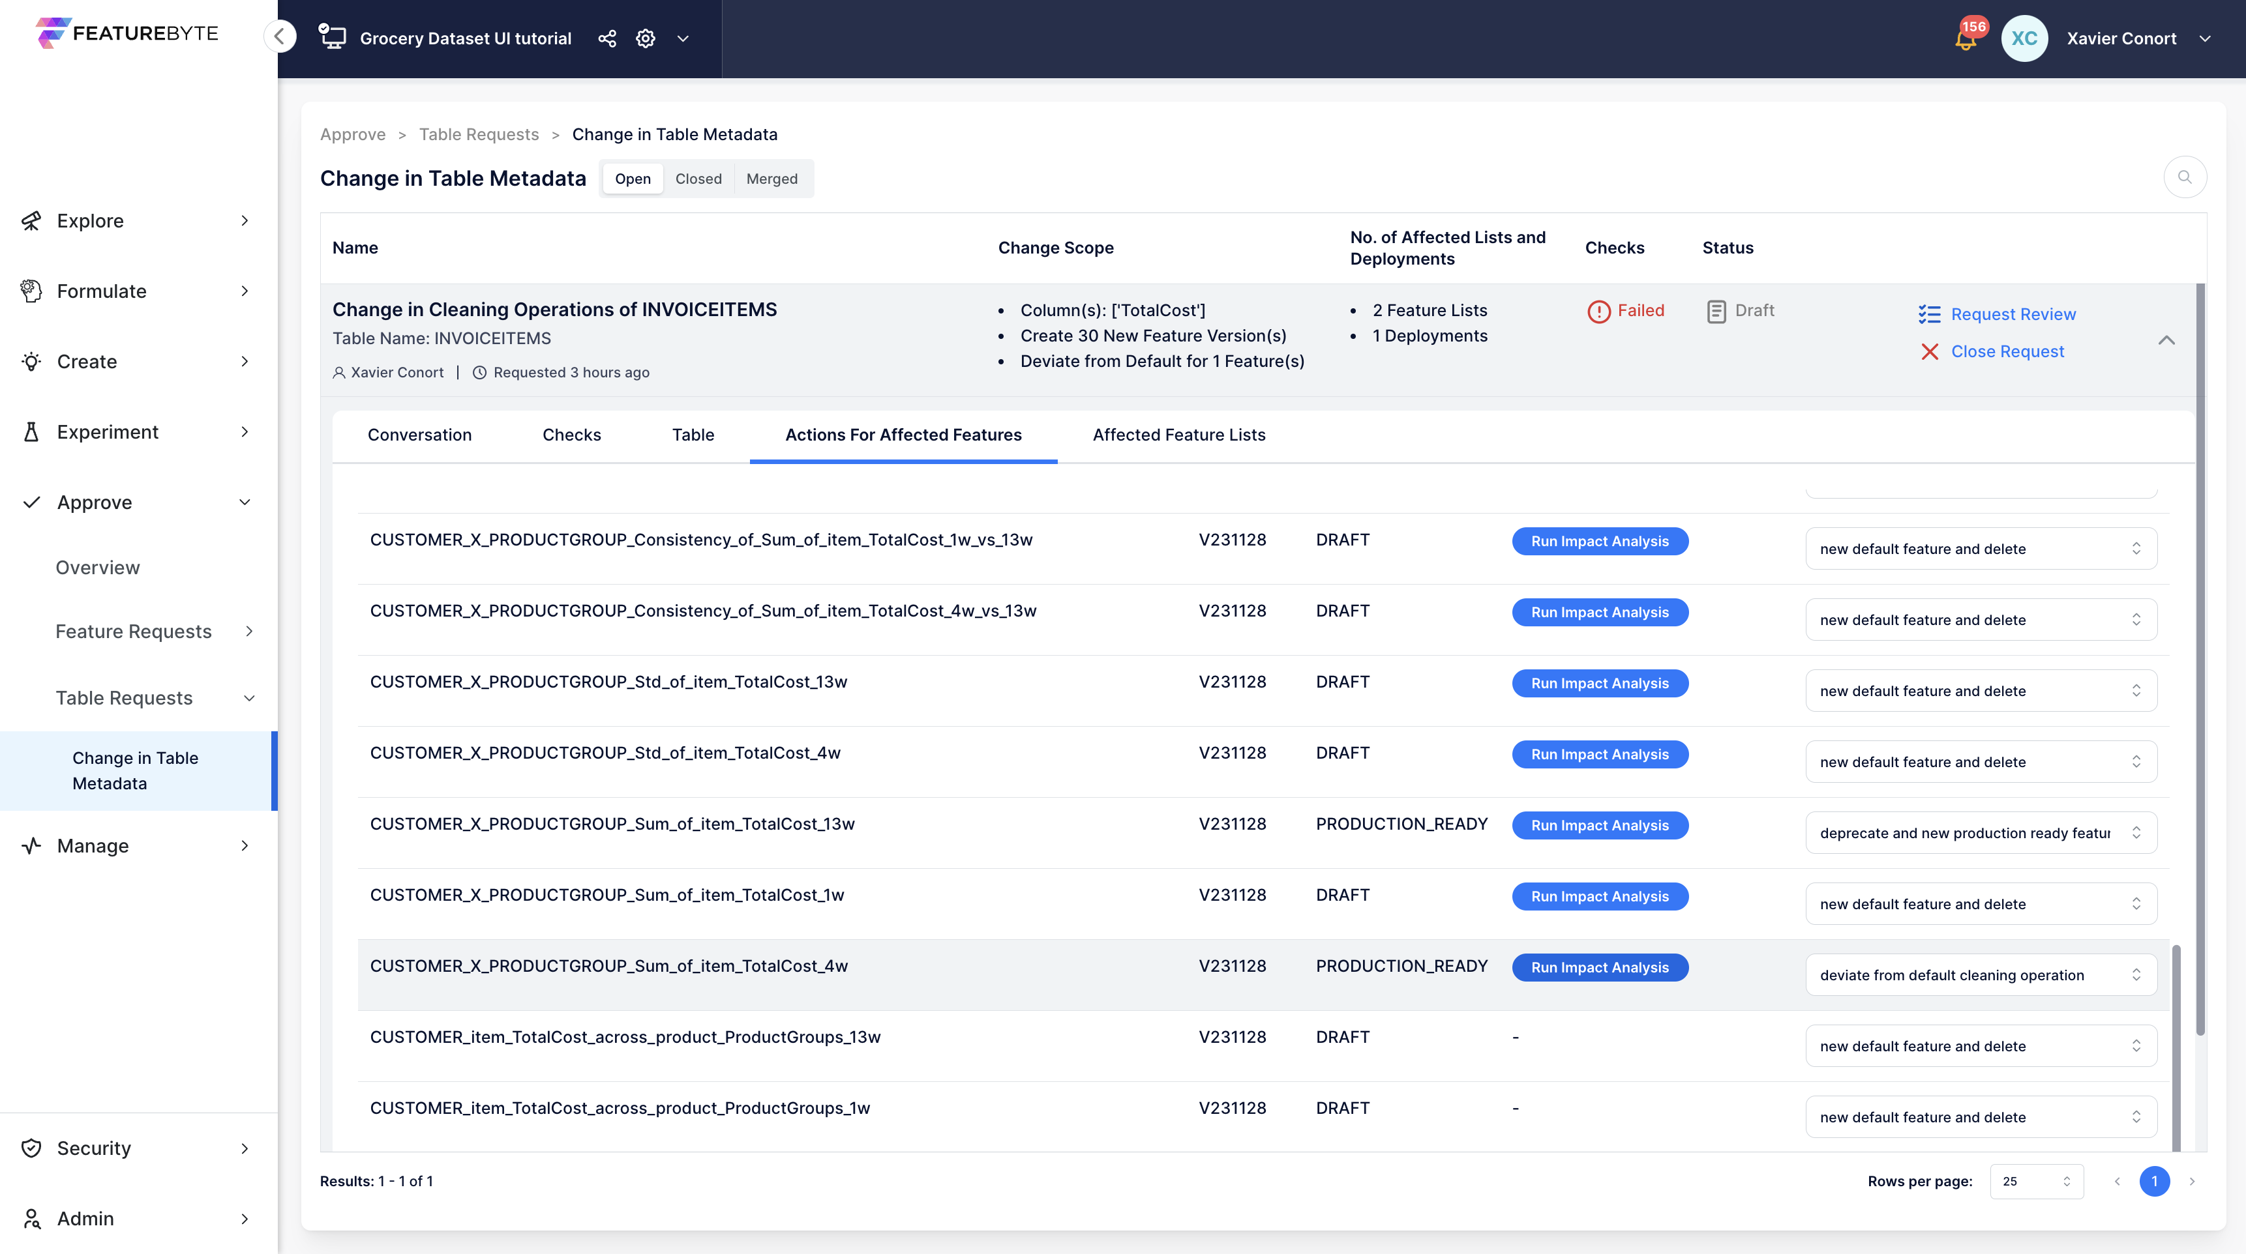Viewport: 2246px width, 1254px height.
Task: Switch to the Checks tab
Action: [571, 435]
